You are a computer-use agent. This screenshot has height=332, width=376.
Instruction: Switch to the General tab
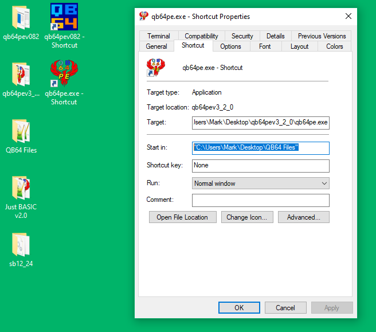click(156, 46)
